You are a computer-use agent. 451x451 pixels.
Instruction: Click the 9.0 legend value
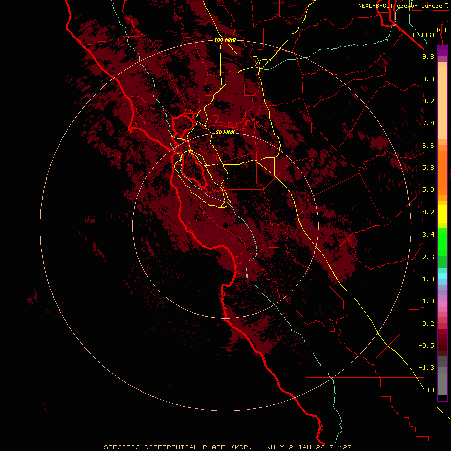coord(428,79)
